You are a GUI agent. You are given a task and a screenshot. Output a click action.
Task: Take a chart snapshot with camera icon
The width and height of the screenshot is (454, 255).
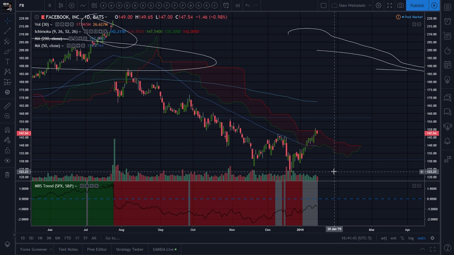(x=400, y=5)
